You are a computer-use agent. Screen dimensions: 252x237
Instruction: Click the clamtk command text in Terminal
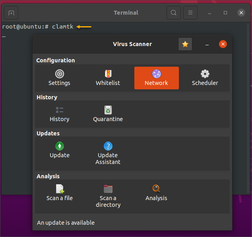point(63,27)
